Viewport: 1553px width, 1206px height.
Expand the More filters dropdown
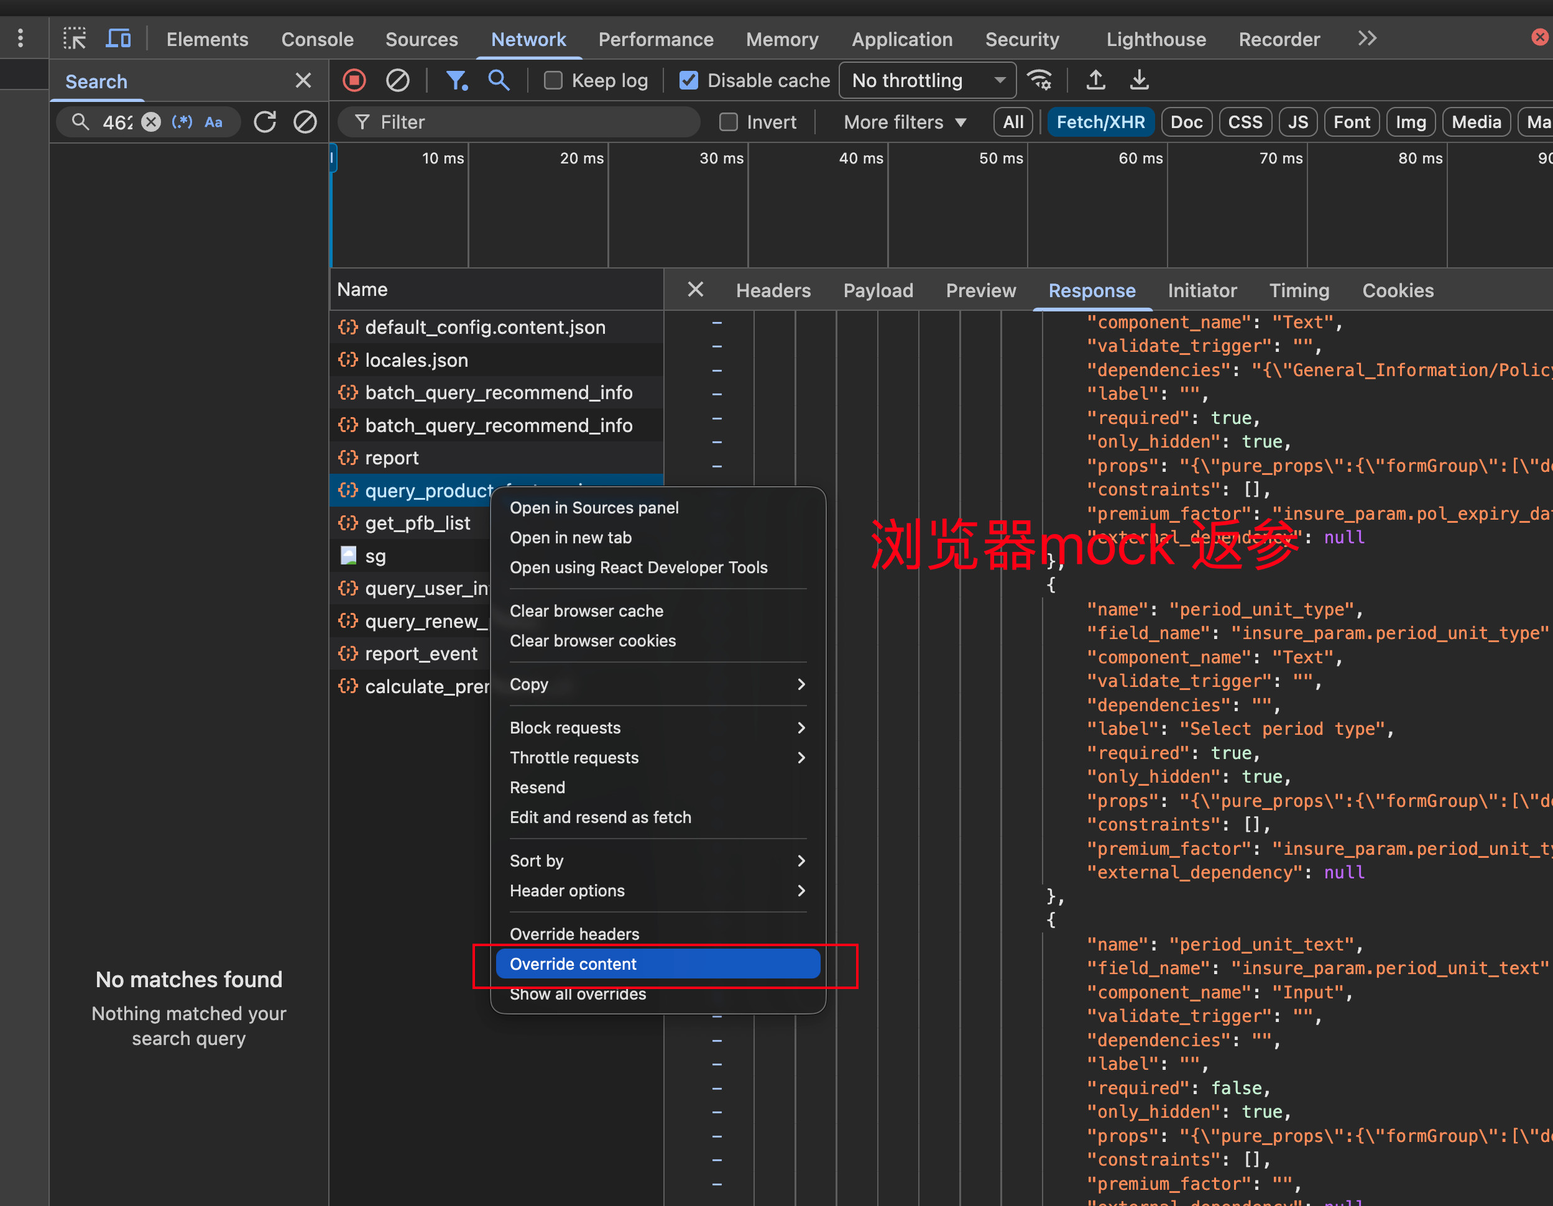click(x=905, y=122)
